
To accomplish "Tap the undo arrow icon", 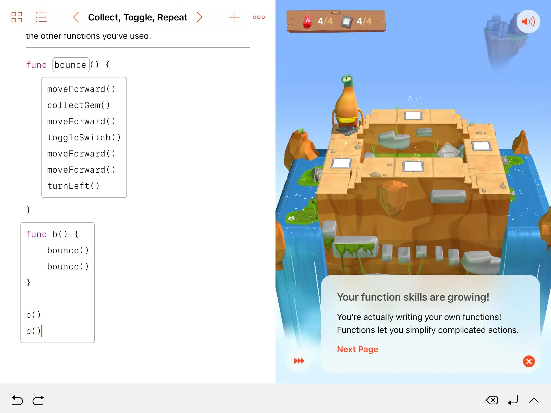I will [17, 400].
